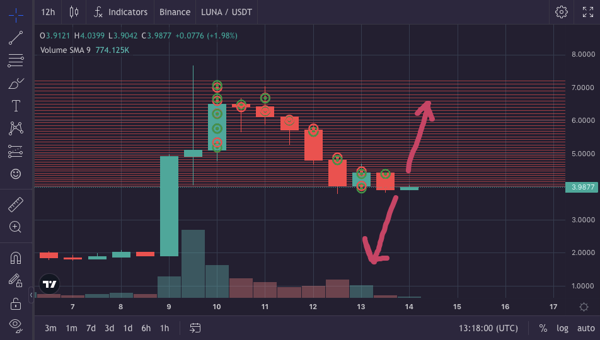Click the zoom in magnifier tool
Image resolution: width=600 pixels, height=340 pixels.
(16, 227)
